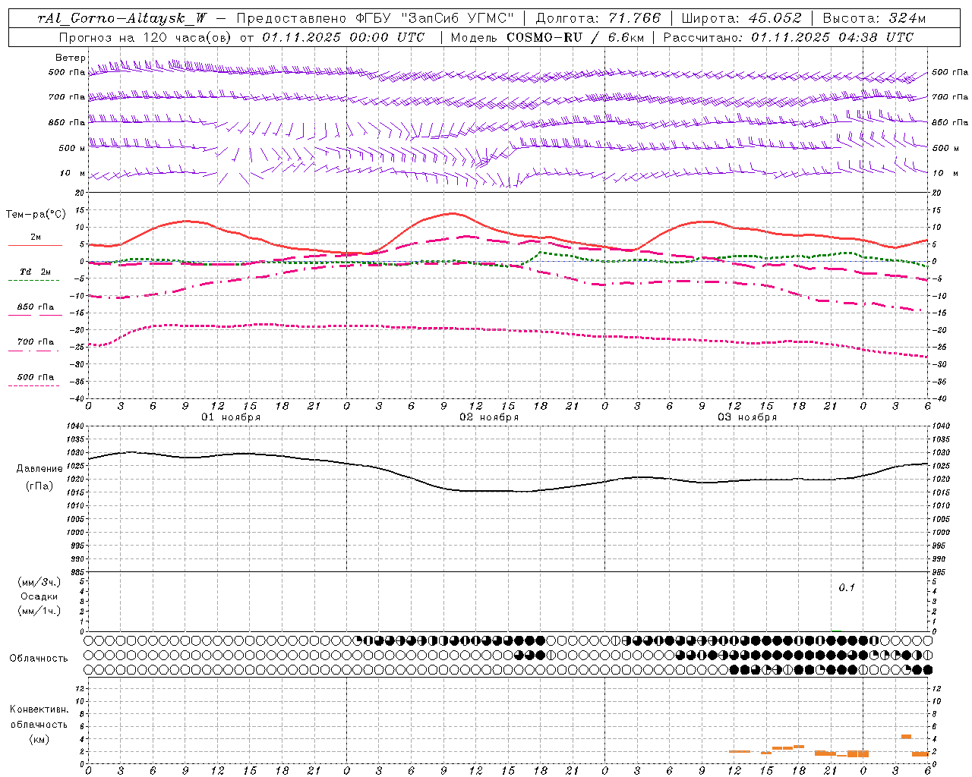The width and height of the screenshot is (972, 777).
Task: Click the (км) unit label of convective cloudiness
Action: [39, 739]
